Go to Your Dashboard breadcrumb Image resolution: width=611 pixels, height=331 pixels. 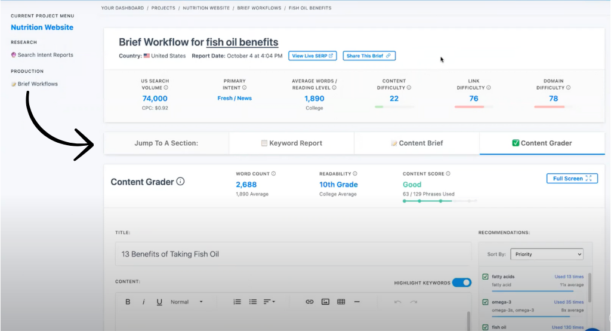tap(122, 8)
